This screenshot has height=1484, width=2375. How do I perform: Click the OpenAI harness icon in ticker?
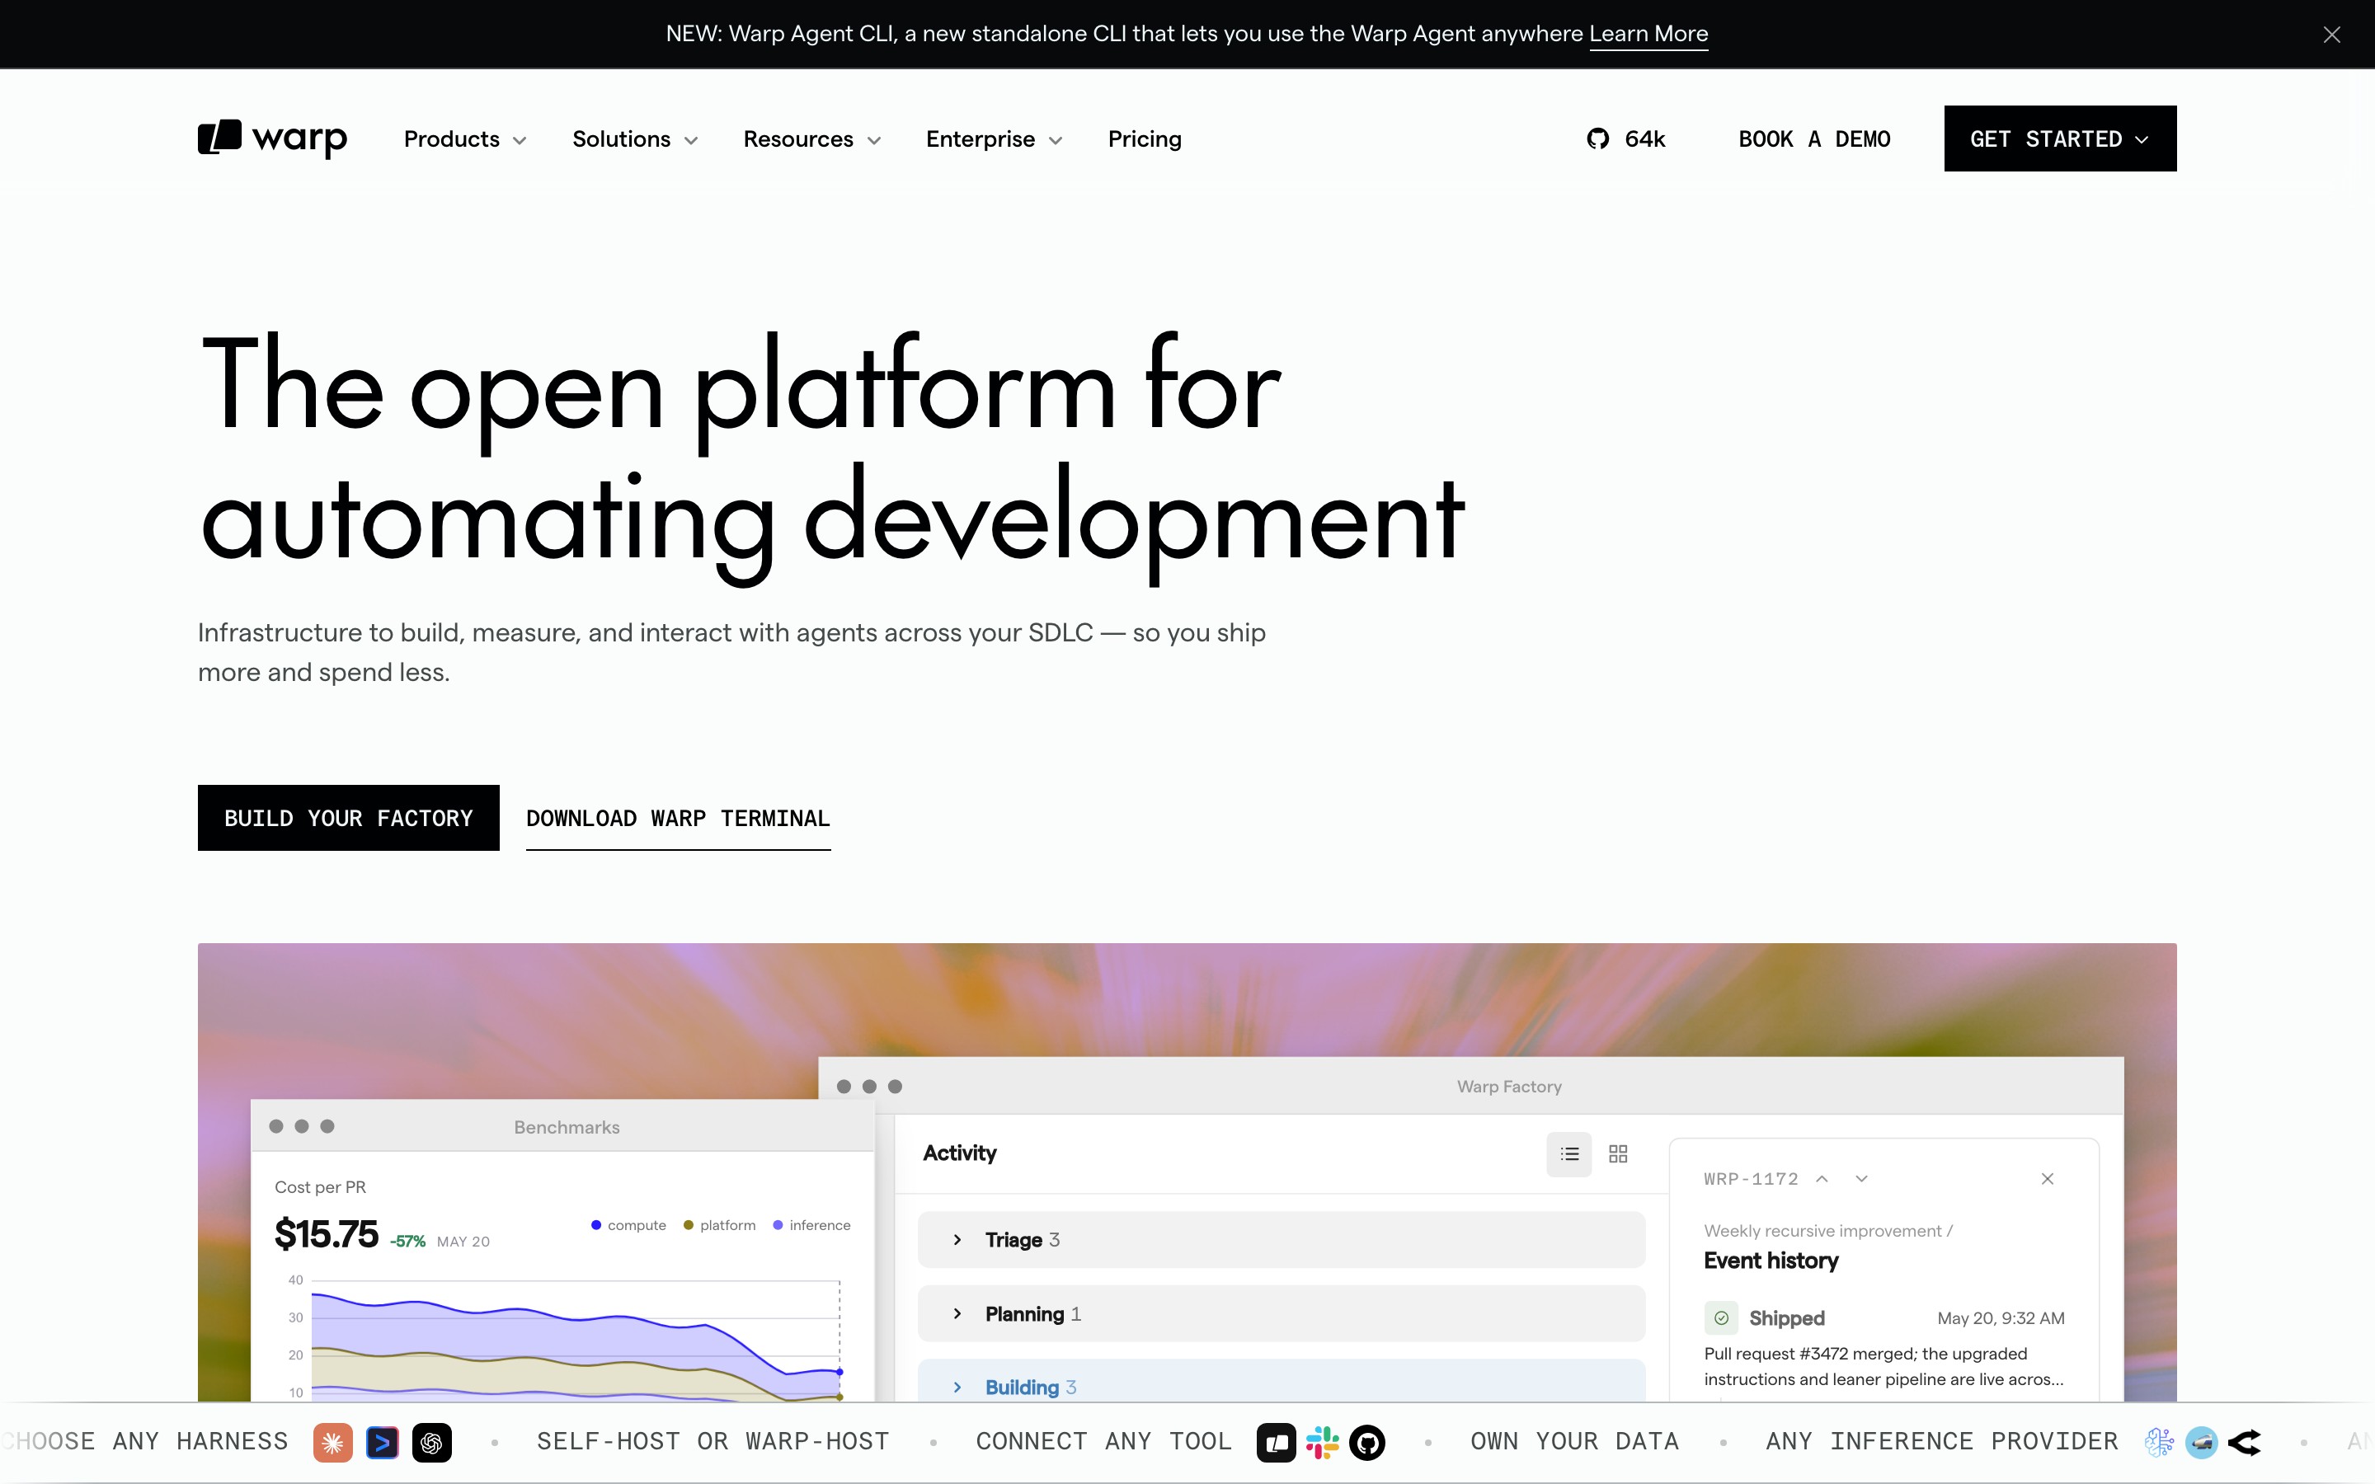coord(432,1442)
